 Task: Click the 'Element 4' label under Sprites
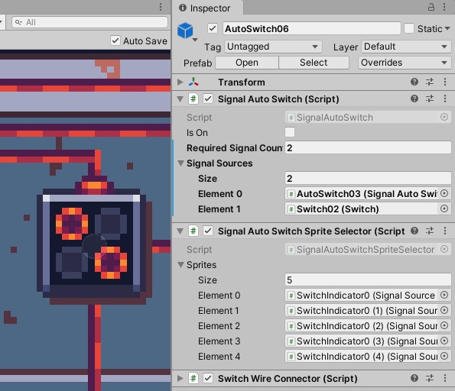tap(219, 356)
